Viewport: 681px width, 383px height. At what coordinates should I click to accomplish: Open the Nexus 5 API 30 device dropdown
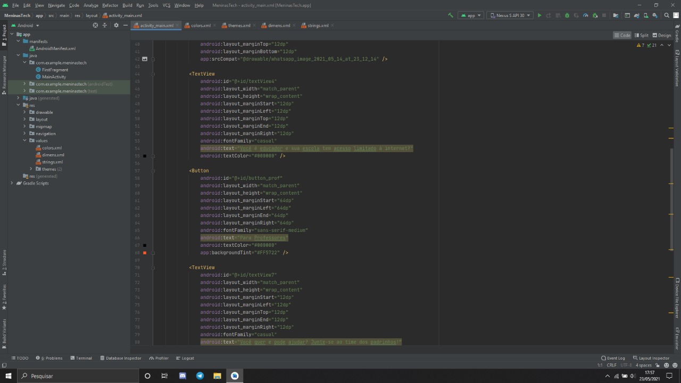point(510,15)
